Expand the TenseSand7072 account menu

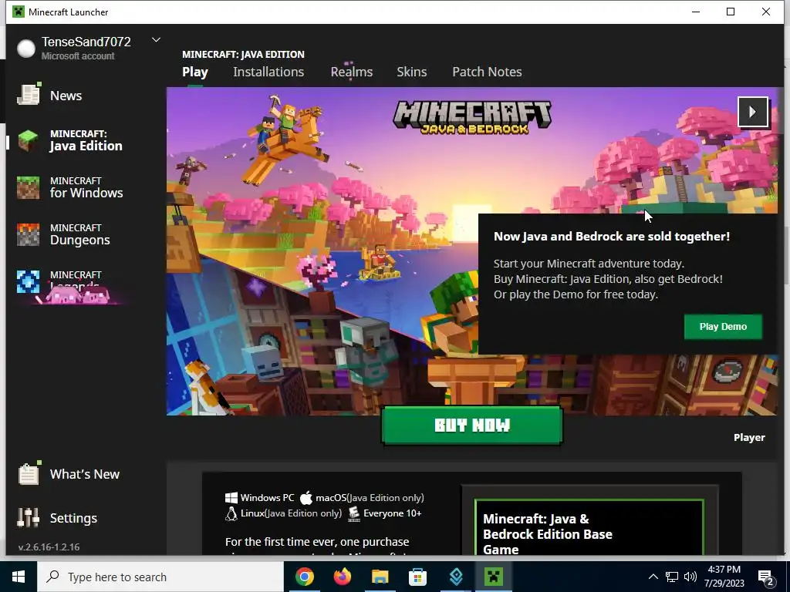click(x=156, y=40)
